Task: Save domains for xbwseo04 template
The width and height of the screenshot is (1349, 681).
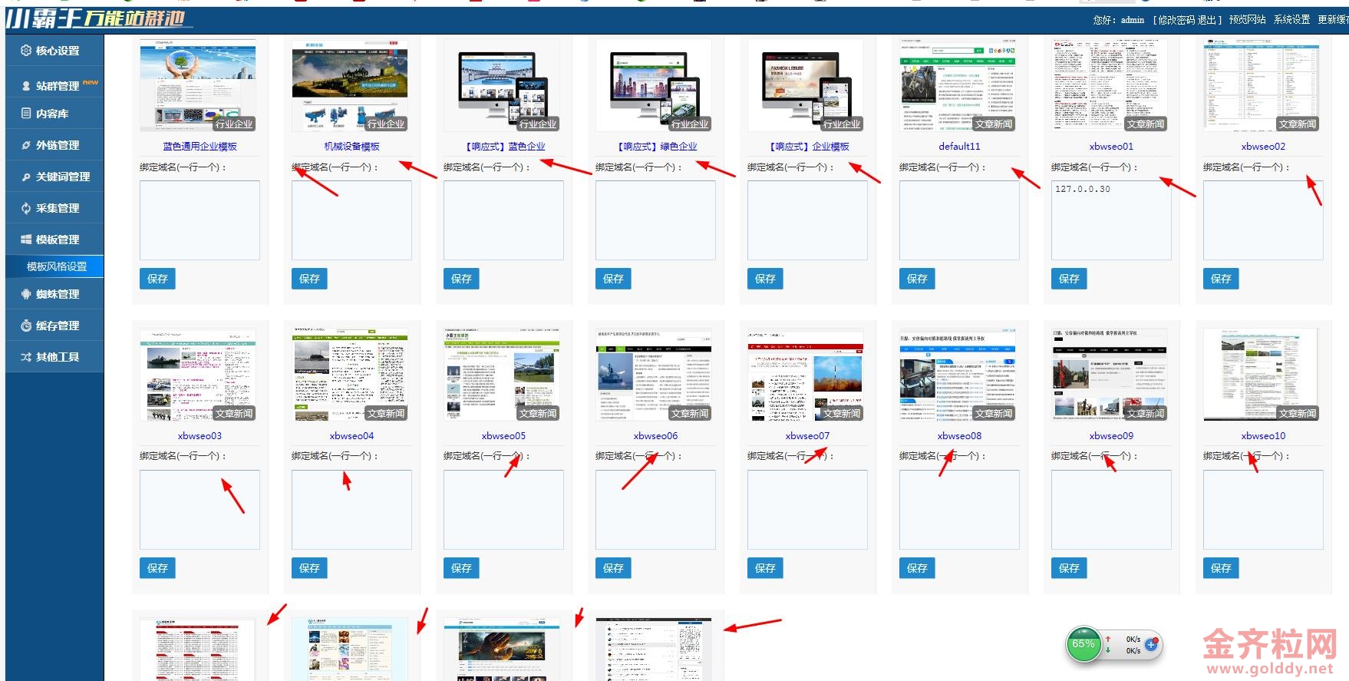Action: [x=309, y=568]
